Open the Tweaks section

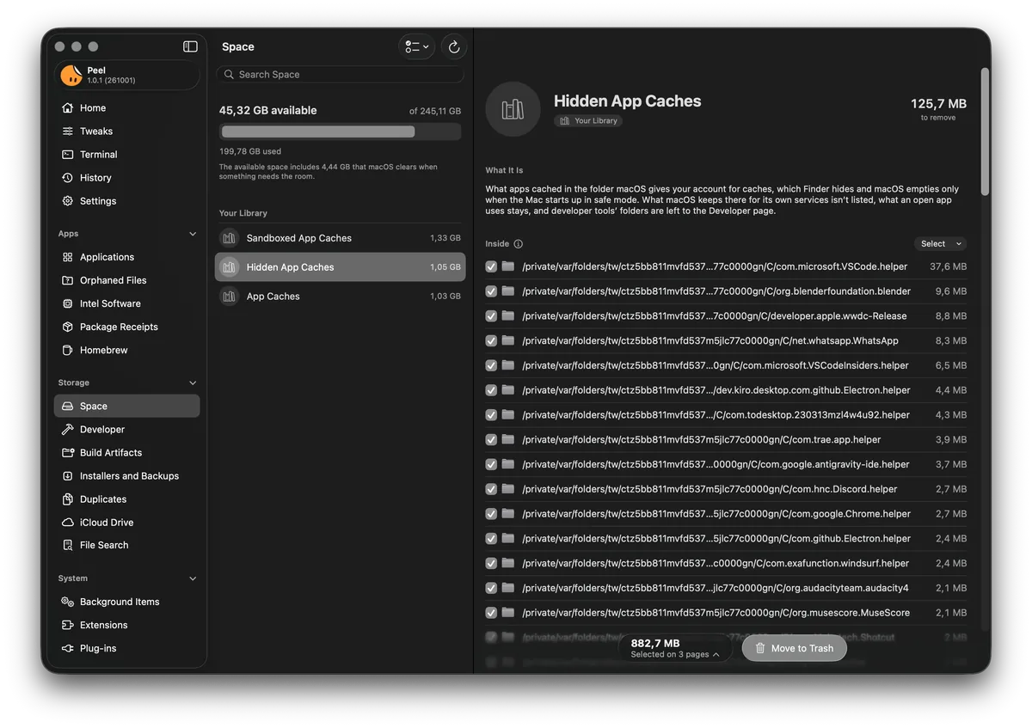click(x=127, y=132)
